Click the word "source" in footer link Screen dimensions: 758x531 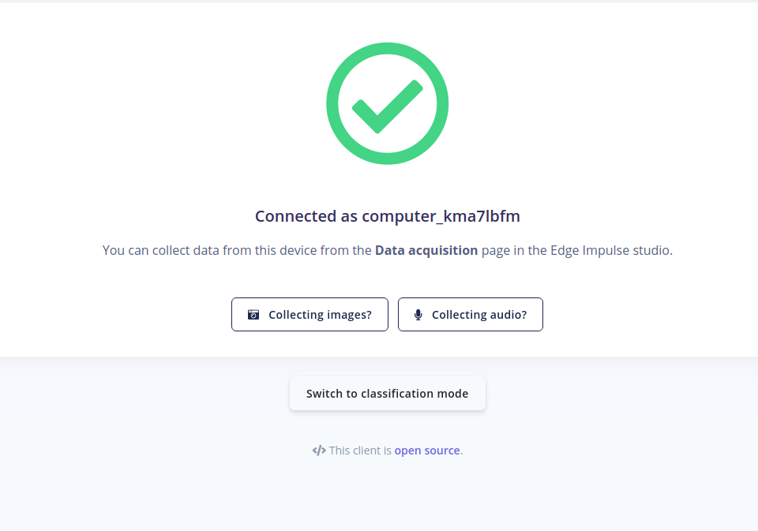click(442, 451)
